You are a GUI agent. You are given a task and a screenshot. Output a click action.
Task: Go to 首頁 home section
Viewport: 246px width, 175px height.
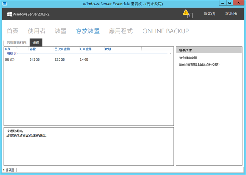point(13,31)
